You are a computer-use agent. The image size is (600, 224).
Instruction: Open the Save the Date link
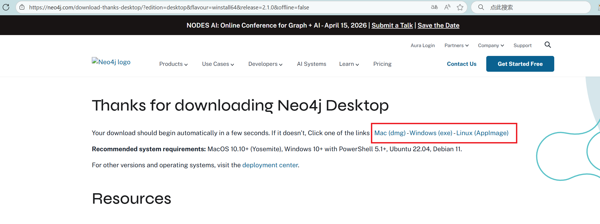click(438, 25)
